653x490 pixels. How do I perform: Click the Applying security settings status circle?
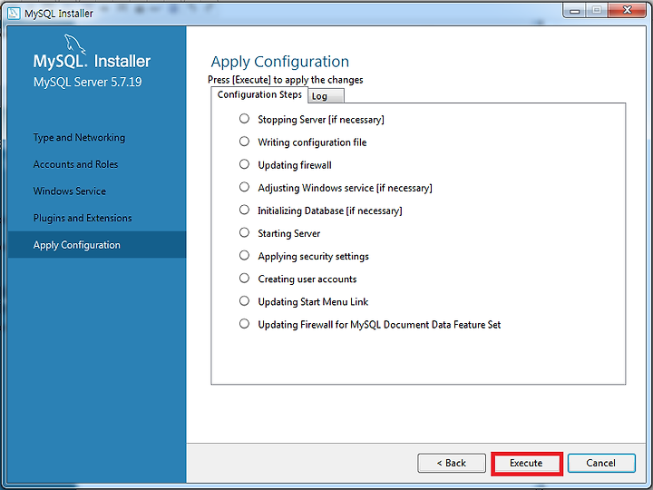[x=244, y=255]
